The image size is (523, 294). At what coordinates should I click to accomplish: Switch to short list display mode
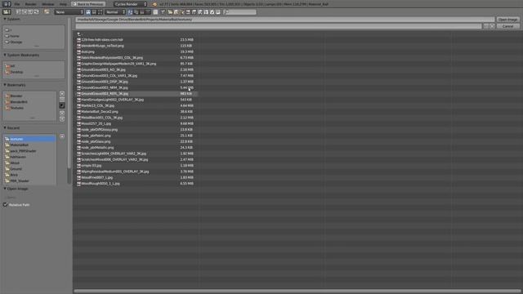point(88,12)
